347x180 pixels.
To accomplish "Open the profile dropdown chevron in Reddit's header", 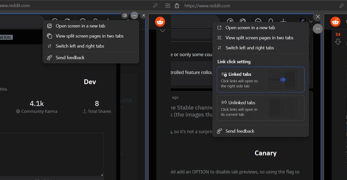I will (311, 21).
